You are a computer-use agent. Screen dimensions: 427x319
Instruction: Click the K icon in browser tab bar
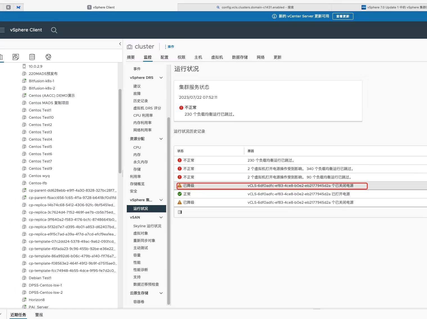click(8, 7)
